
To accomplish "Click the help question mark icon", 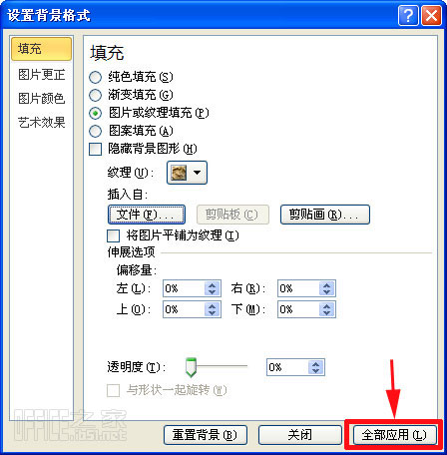I will (x=408, y=16).
